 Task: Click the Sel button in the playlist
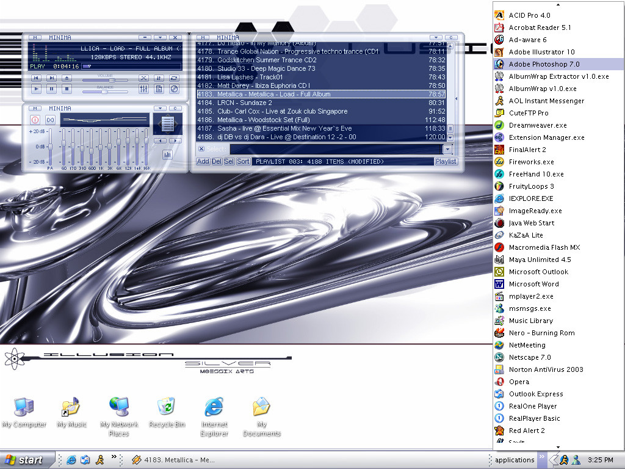click(x=229, y=161)
